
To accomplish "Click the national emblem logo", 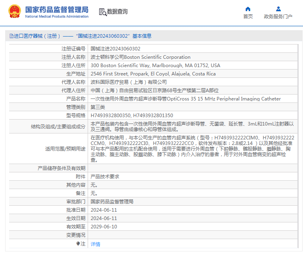I will click(x=15, y=12).
